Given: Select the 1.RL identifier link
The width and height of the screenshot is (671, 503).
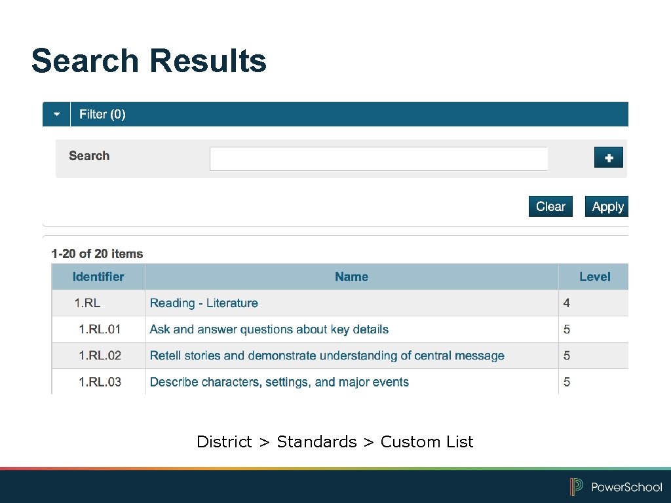Looking at the screenshot, I should point(86,303).
